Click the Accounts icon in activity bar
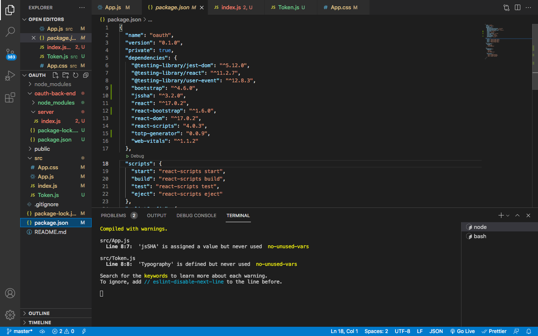 coord(10,293)
